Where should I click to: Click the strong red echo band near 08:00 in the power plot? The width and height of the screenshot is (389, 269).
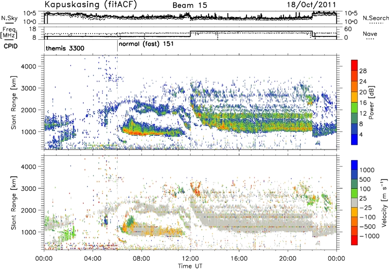click(141, 133)
